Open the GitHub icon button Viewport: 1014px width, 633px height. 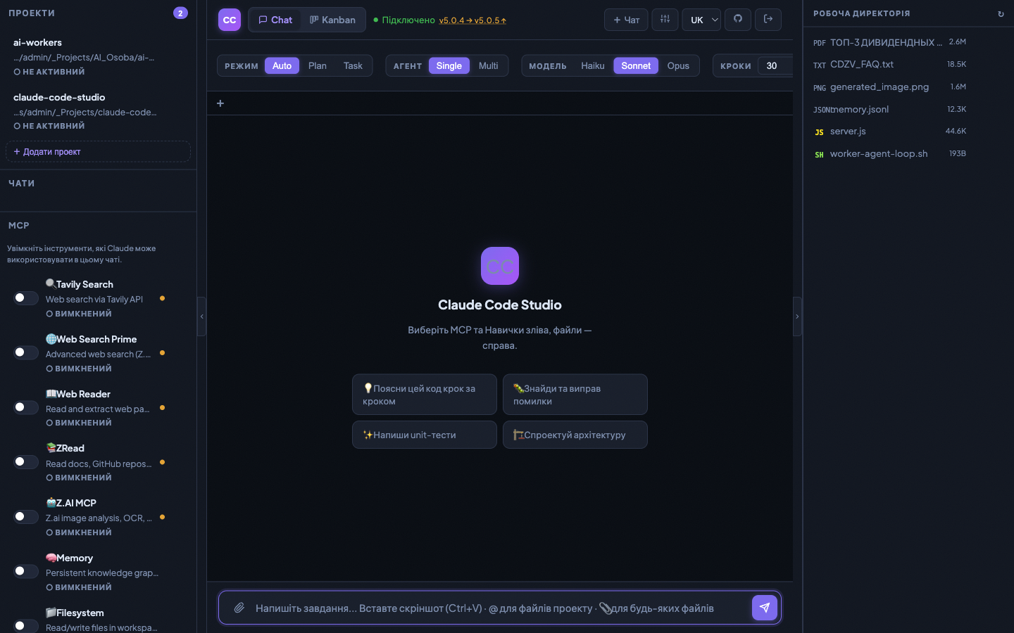click(738, 19)
